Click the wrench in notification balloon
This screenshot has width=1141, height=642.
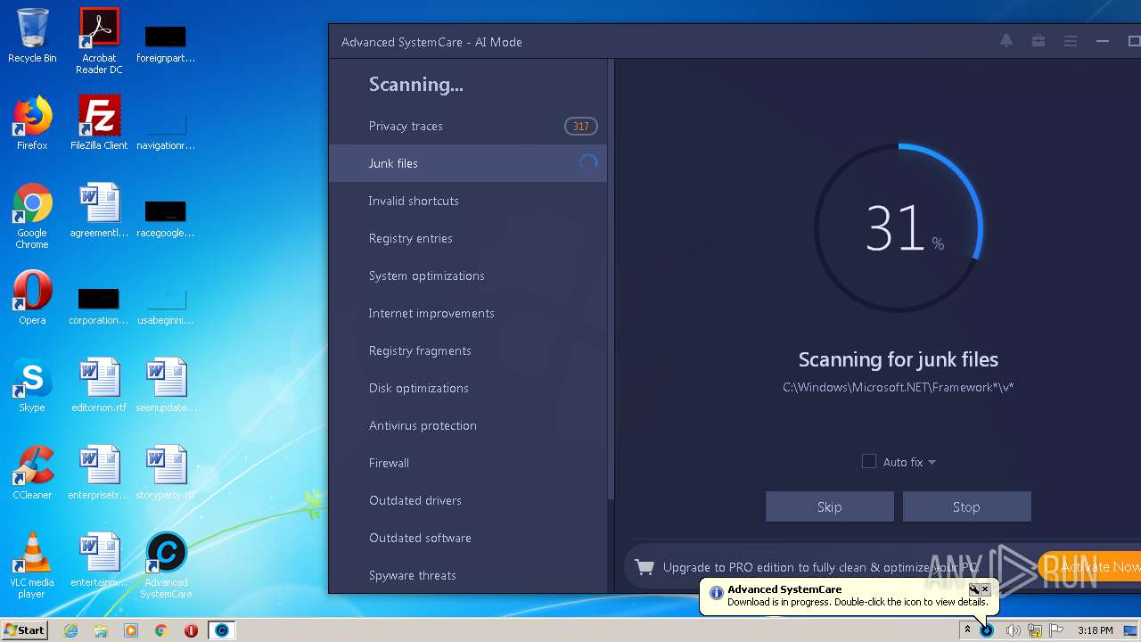coord(974,589)
